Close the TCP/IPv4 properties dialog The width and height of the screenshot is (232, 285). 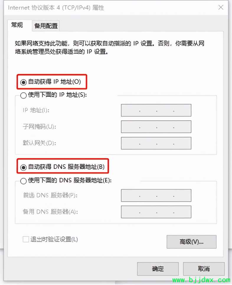pyautogui.click(x=221, y=7)
